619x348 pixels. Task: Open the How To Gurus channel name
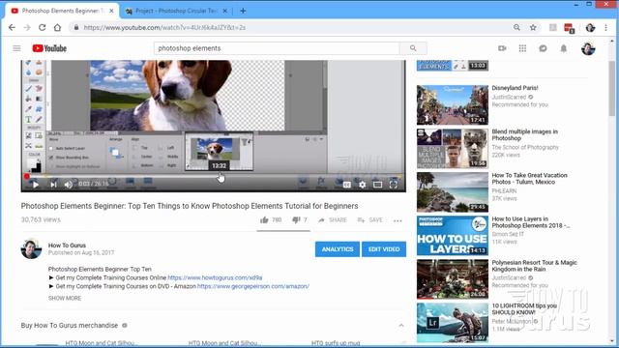click(x=67, y=245)
